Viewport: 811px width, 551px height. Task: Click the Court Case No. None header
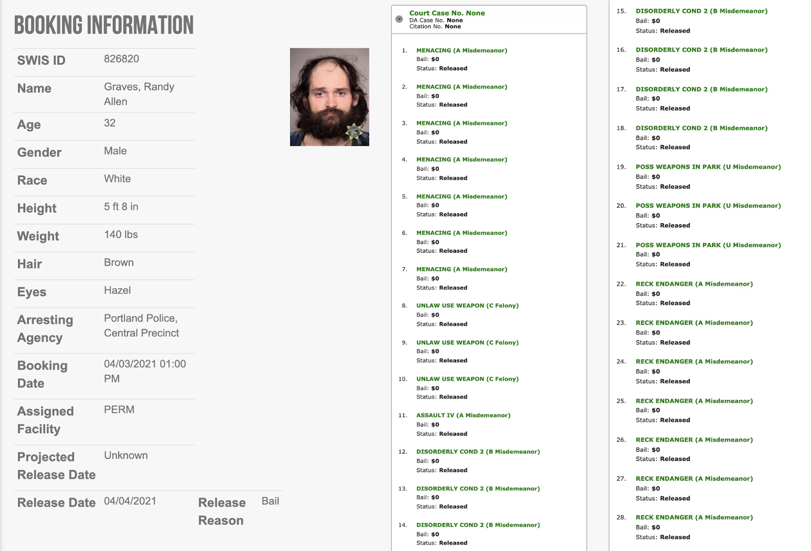[x=447, y=13]
